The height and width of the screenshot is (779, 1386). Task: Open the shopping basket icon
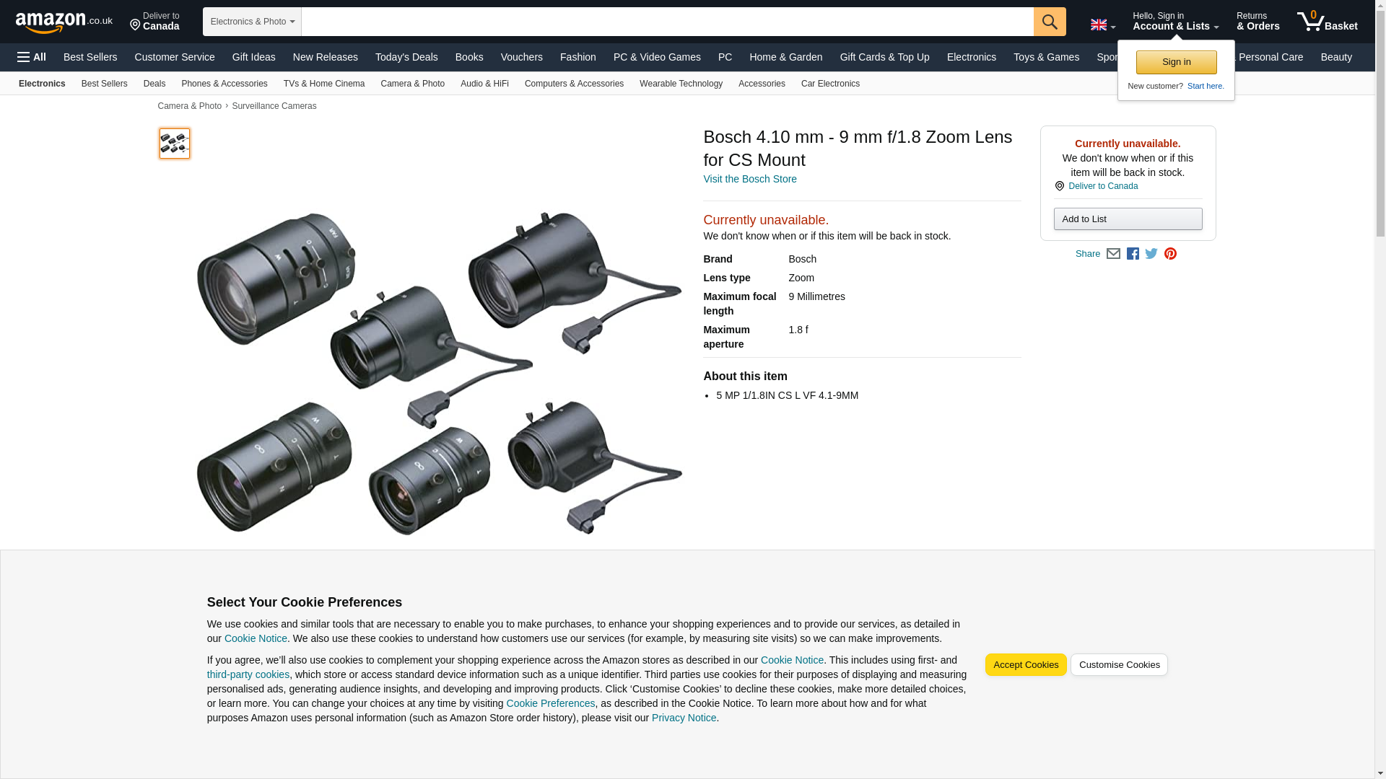[x=1326, y=22]
